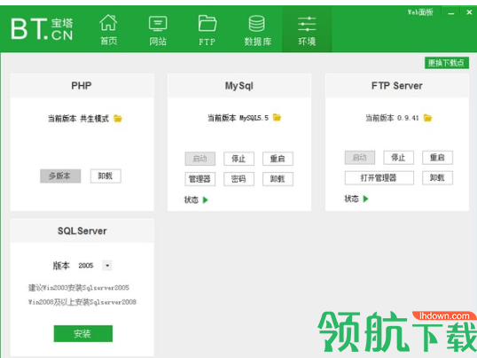Viewport: 477px width, 358px height.
Task: Click the BT.CN 宝塔 logo
Action: point(42,29)
